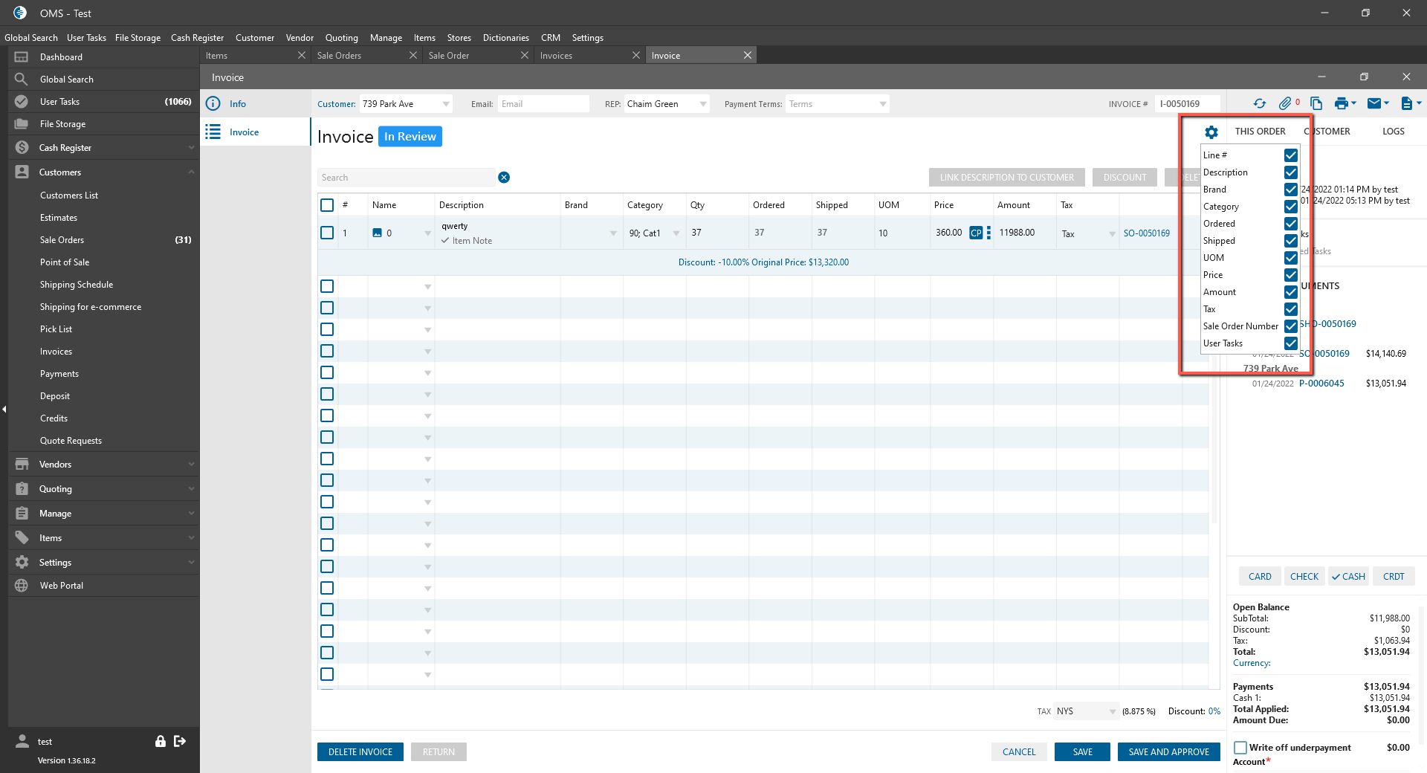Select row 1 checkbox in invoice grid
The height and width of the screenshot is (773, 1427).
[x=327, y=233]
